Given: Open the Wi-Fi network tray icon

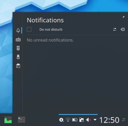Looking at the screenshot, I should 68,120.
